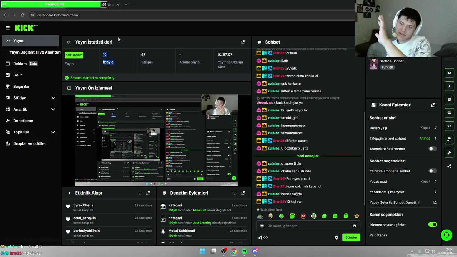Go to Gelir in sidebar
Viewport: 457px width, 257px height.
click(x=30, y=75)
